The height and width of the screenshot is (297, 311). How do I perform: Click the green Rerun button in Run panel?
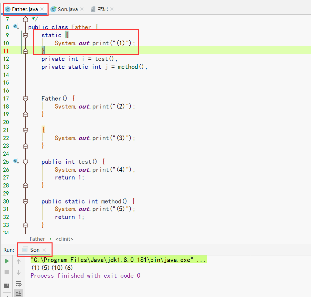coord(7,261)
